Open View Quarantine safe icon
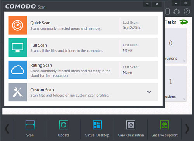 [131, 125]
